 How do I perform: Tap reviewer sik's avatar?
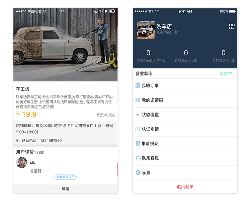22,162
